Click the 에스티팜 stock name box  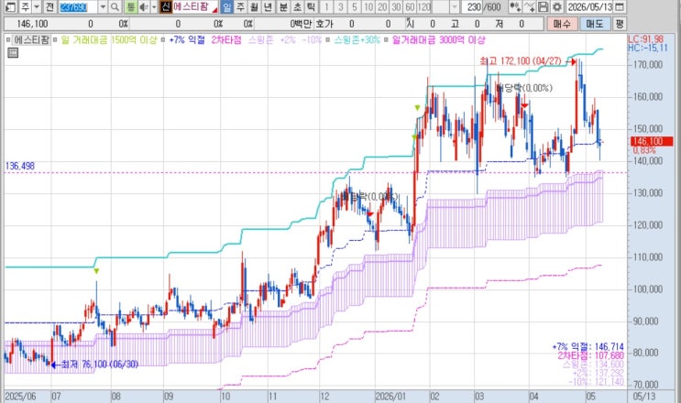(195, 7)
